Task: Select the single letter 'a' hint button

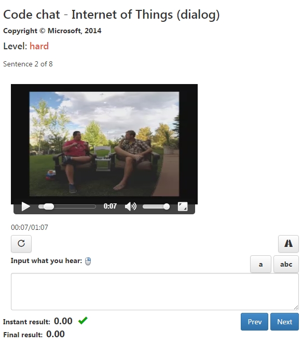Action: 260,264
